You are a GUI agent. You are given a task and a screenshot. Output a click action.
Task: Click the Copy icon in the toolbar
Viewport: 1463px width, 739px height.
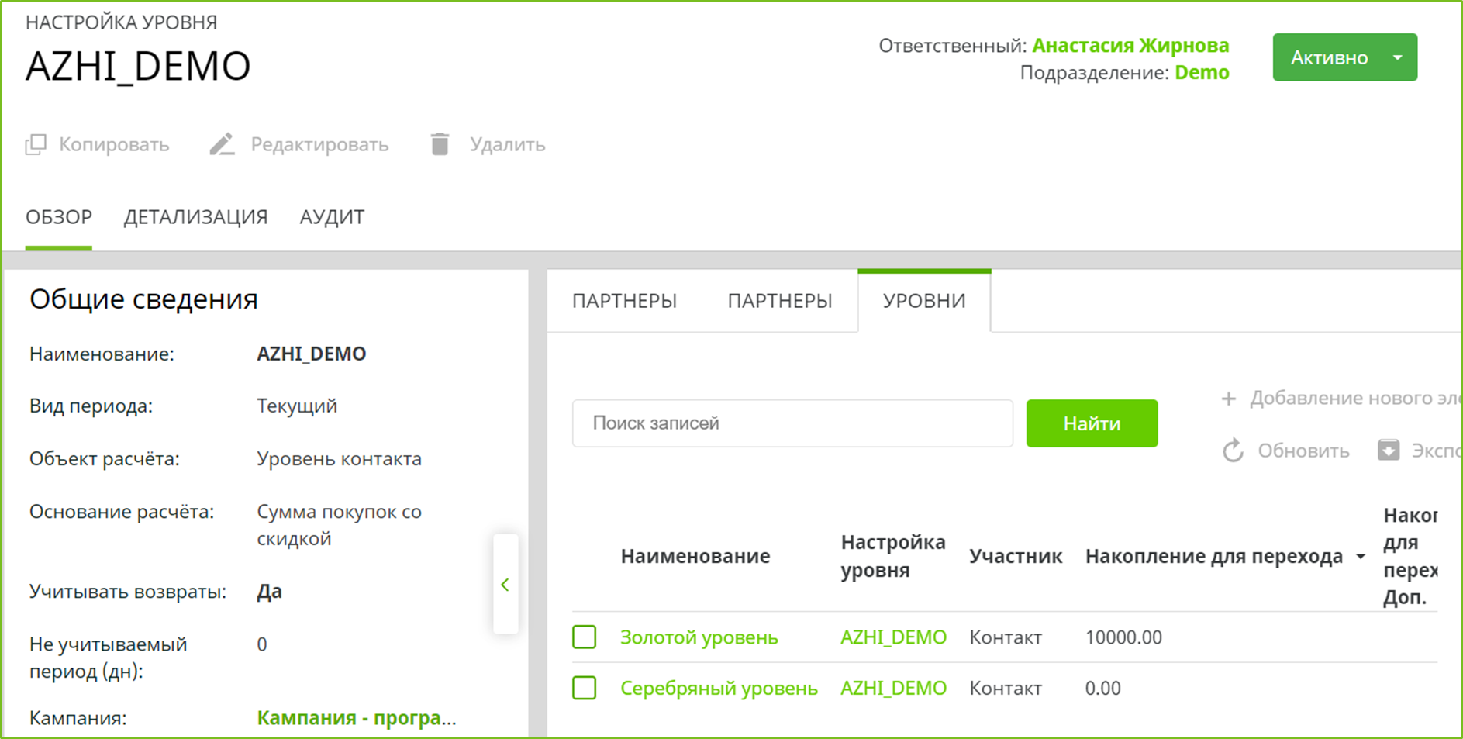coord(36,145)
